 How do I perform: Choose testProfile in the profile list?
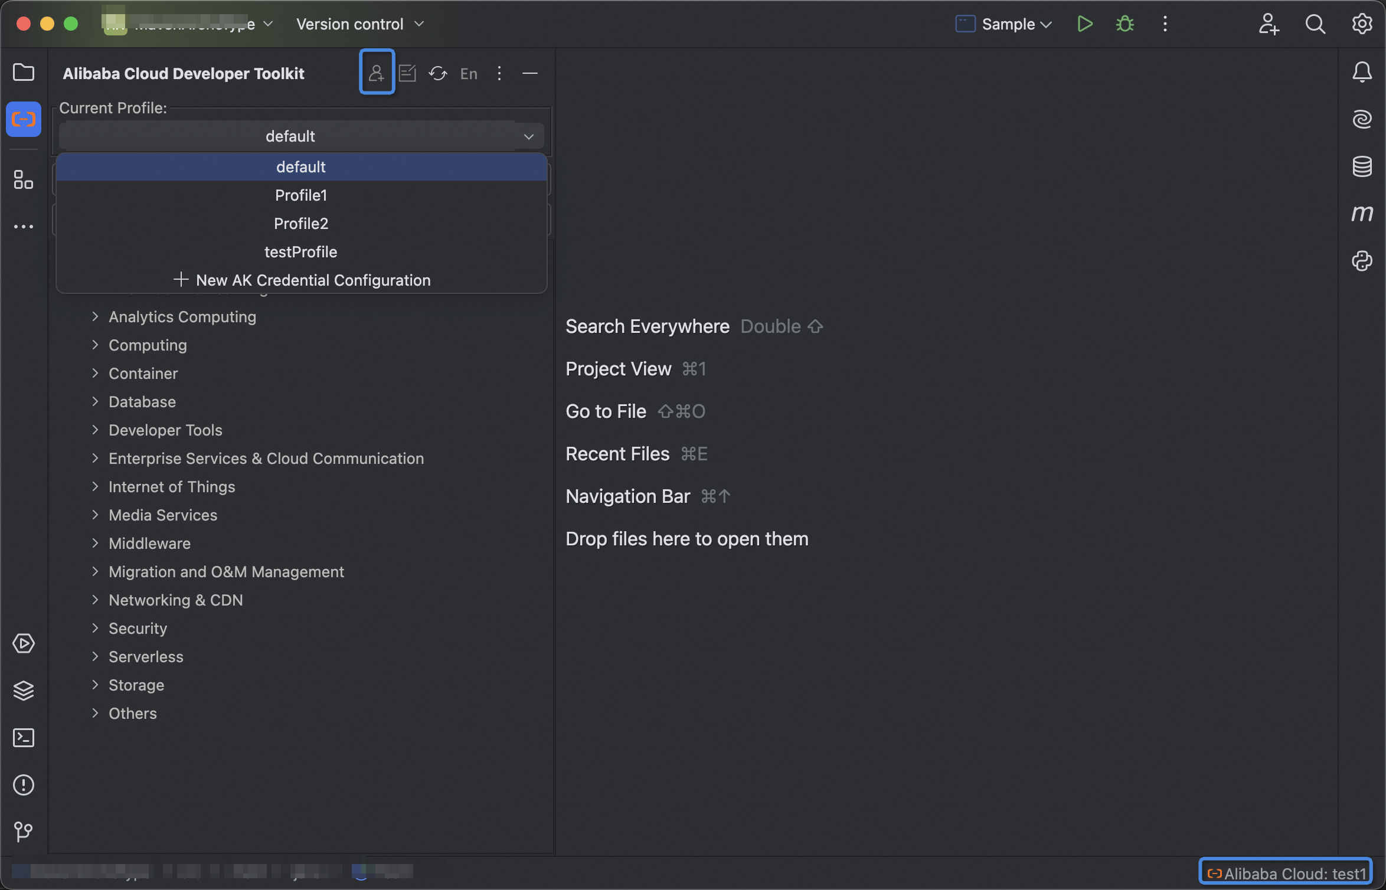[301, 252]
